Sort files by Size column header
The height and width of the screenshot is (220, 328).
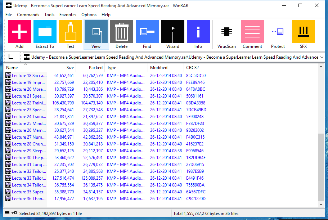point(62,68)
